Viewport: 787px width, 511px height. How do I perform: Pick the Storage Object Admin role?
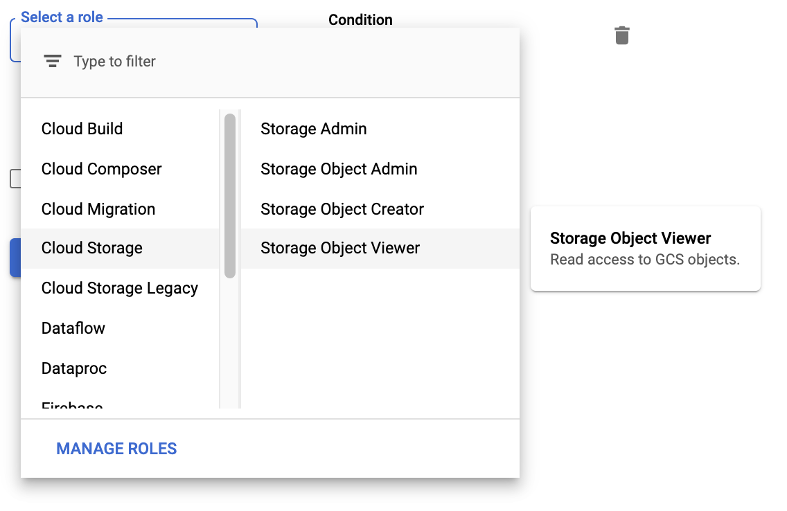click(x=339, y=169)
